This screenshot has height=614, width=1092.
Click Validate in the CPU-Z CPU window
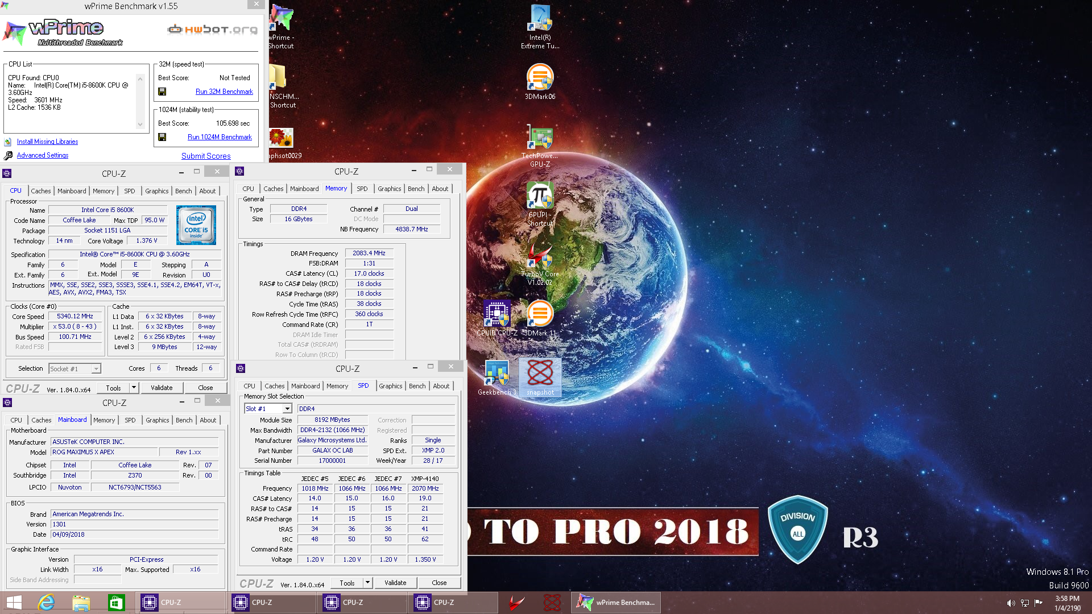pos(162,388)
